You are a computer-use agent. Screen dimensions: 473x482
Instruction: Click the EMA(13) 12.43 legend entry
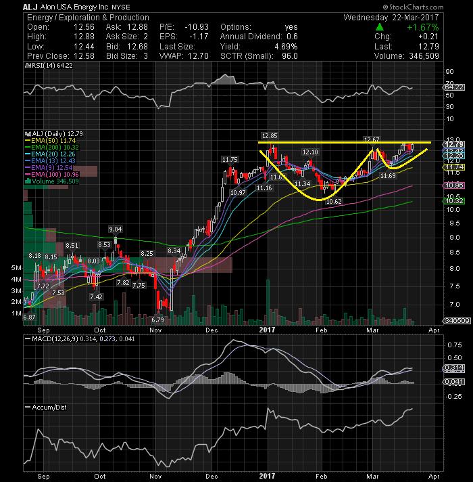coord(50,160)
